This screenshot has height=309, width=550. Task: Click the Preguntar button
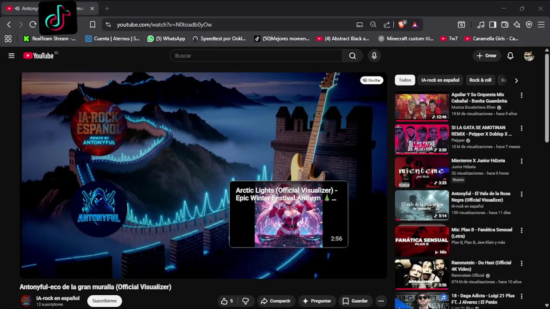[x=317, y=301]
